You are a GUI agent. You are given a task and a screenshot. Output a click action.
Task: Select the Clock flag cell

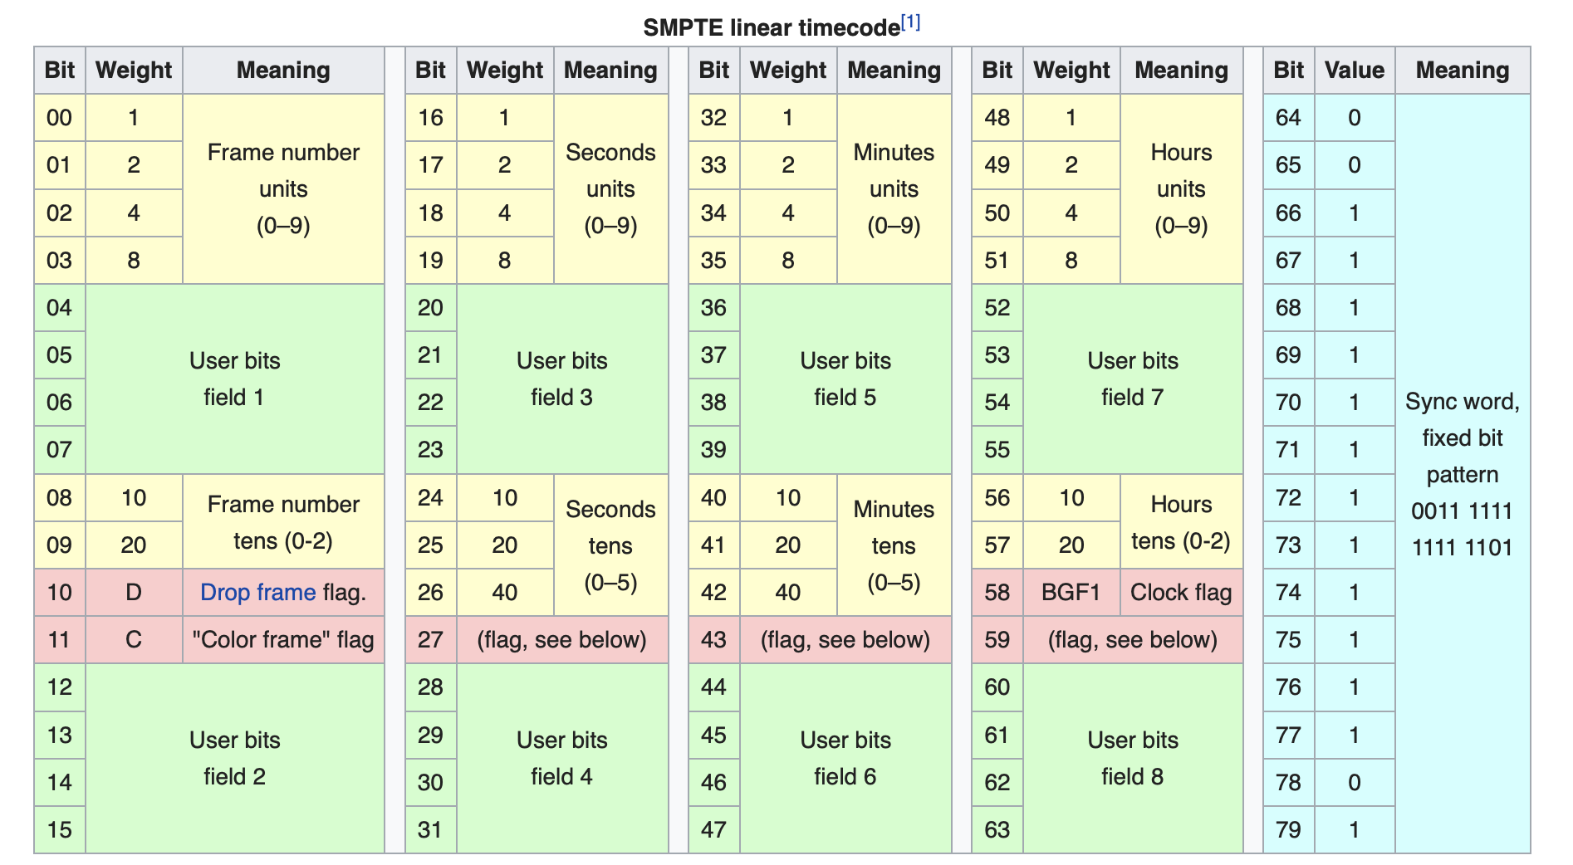(x=1181, y=592)
